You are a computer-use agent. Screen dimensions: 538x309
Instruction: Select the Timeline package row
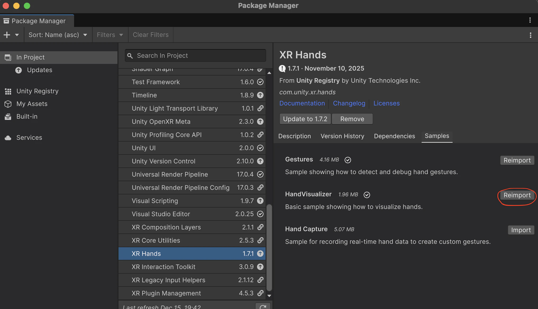[x=192, y=95]
